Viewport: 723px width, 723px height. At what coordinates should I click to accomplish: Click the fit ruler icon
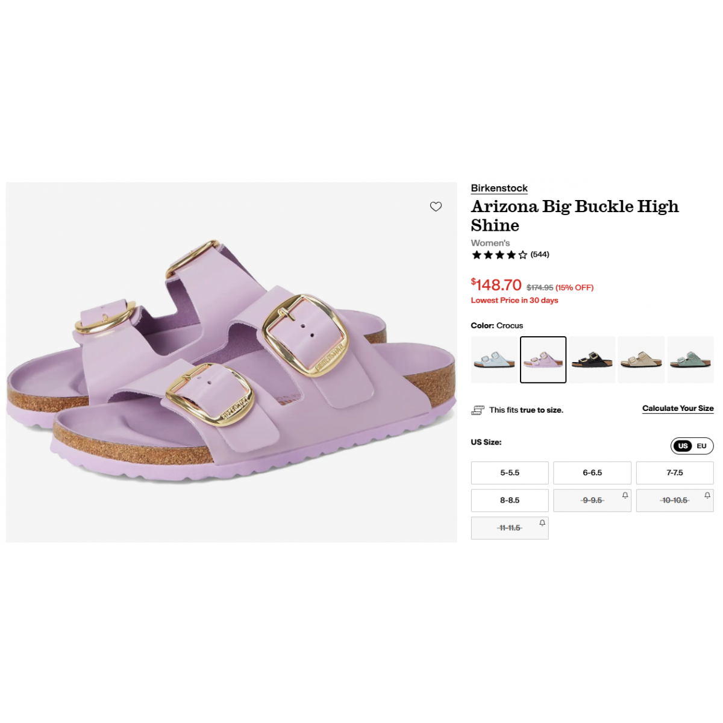[x=478, y=410]
